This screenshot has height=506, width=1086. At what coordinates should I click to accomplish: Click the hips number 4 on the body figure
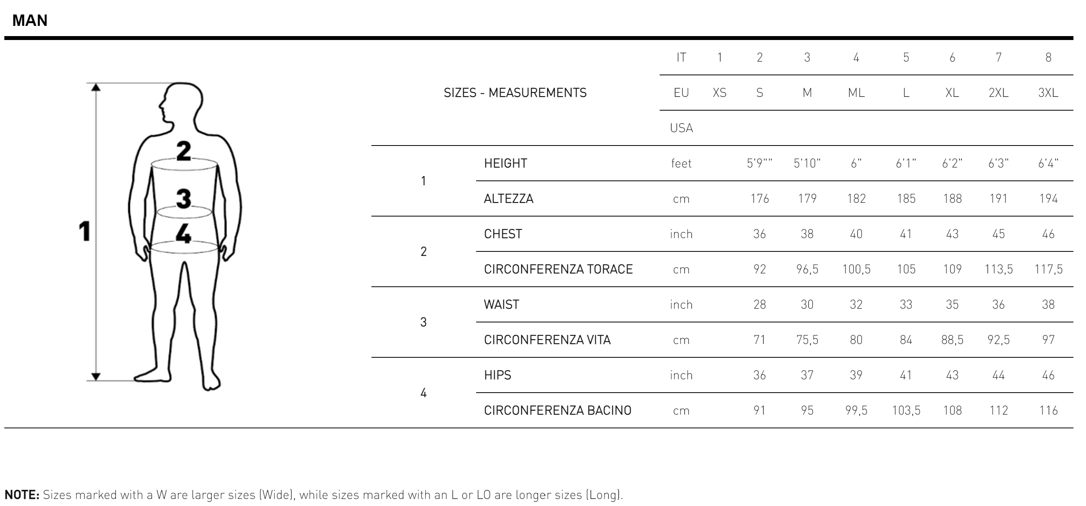[x=184, y=233]
